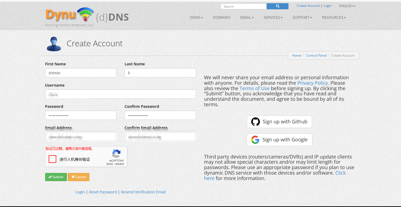Open the Reset Password link
This screenshot has height=207, width=401.
tap(103, 192)
